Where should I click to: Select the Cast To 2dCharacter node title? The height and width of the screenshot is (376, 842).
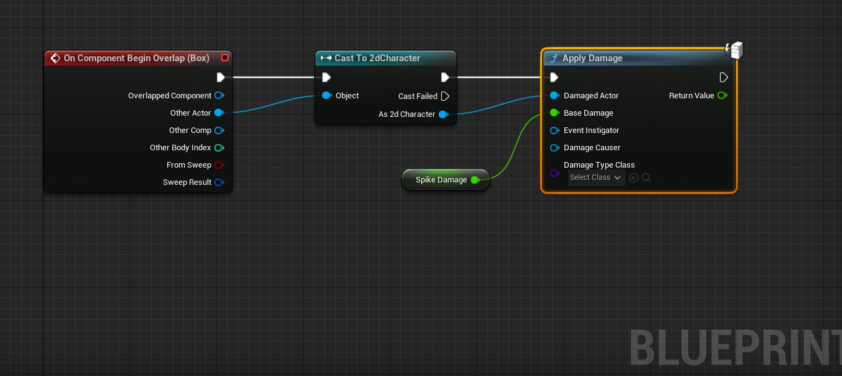click(x=377, y=58)
